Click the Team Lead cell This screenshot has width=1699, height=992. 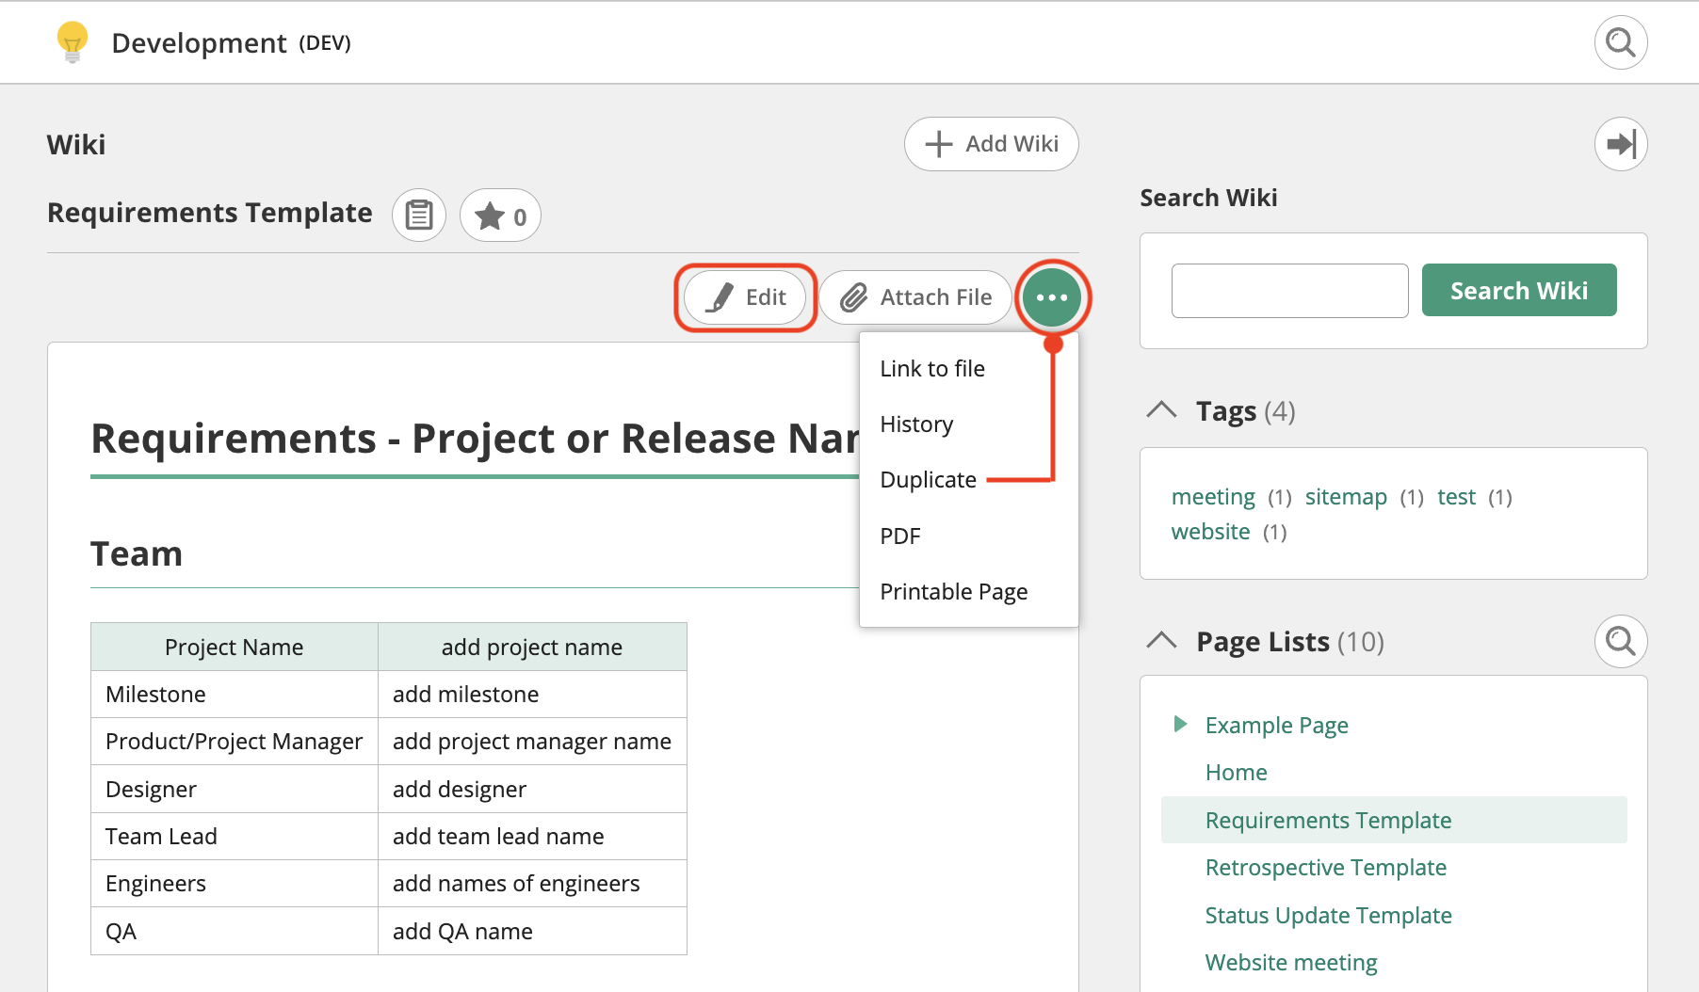tap(234, 836)
